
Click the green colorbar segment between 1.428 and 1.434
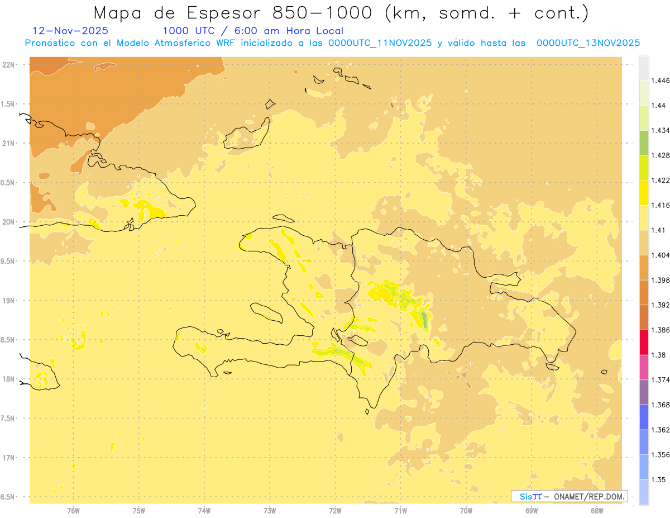(644, 142)
